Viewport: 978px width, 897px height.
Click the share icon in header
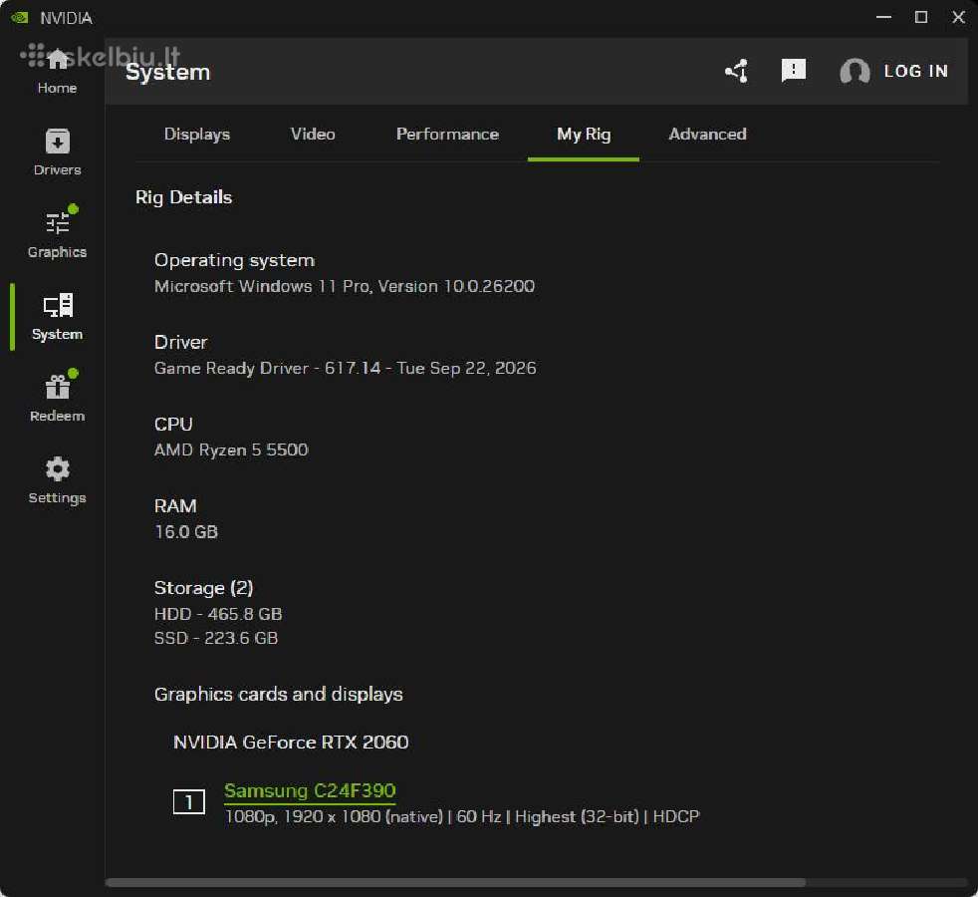click(x=737, y=71)
